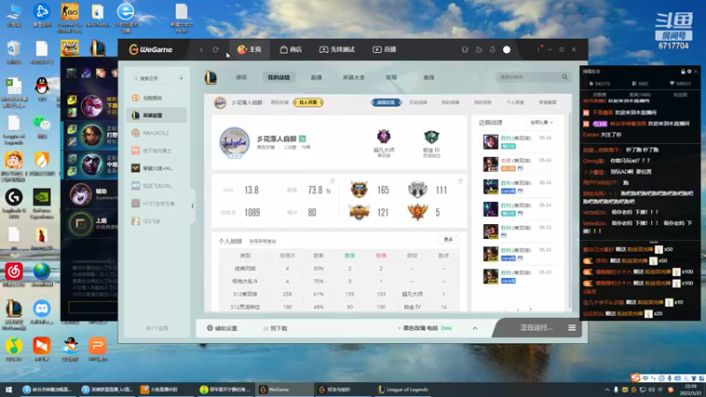Open the Windows Start menu
The height and width of the screenshot is (397, 706).
9,389
